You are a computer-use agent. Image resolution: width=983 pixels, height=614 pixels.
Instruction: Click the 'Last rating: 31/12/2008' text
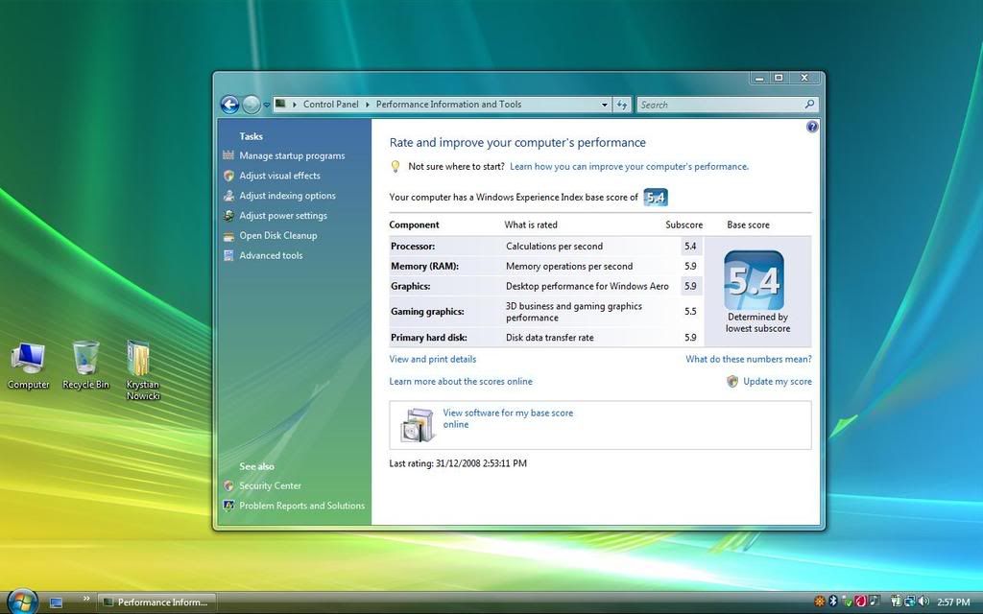458,463
